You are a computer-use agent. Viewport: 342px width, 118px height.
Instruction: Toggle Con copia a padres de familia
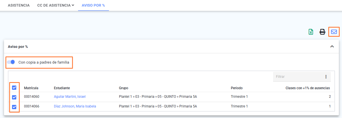click(11, 62)
